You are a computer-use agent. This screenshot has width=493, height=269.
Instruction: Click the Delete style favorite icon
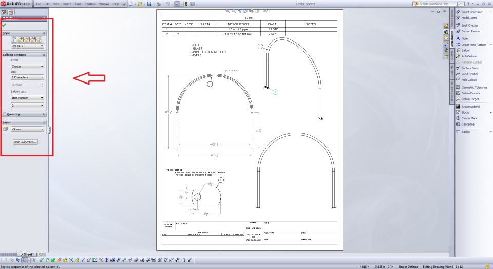click(x=26, y=39)
